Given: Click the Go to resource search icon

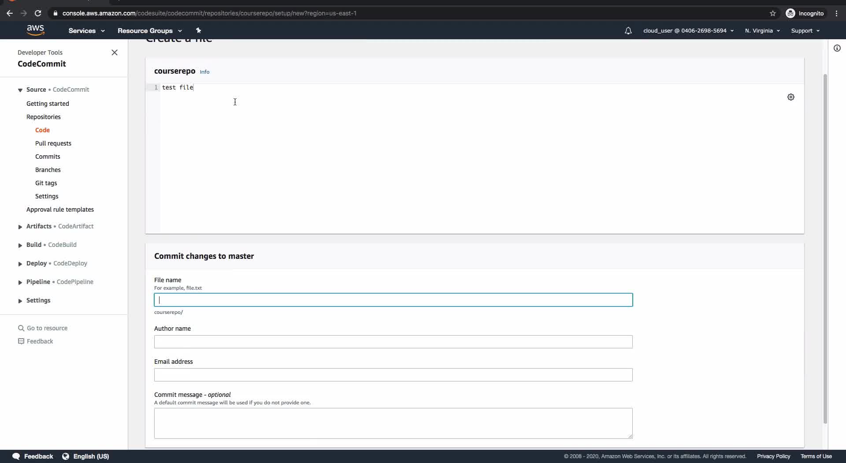Looking at the screenshot, I should point(21,328).
